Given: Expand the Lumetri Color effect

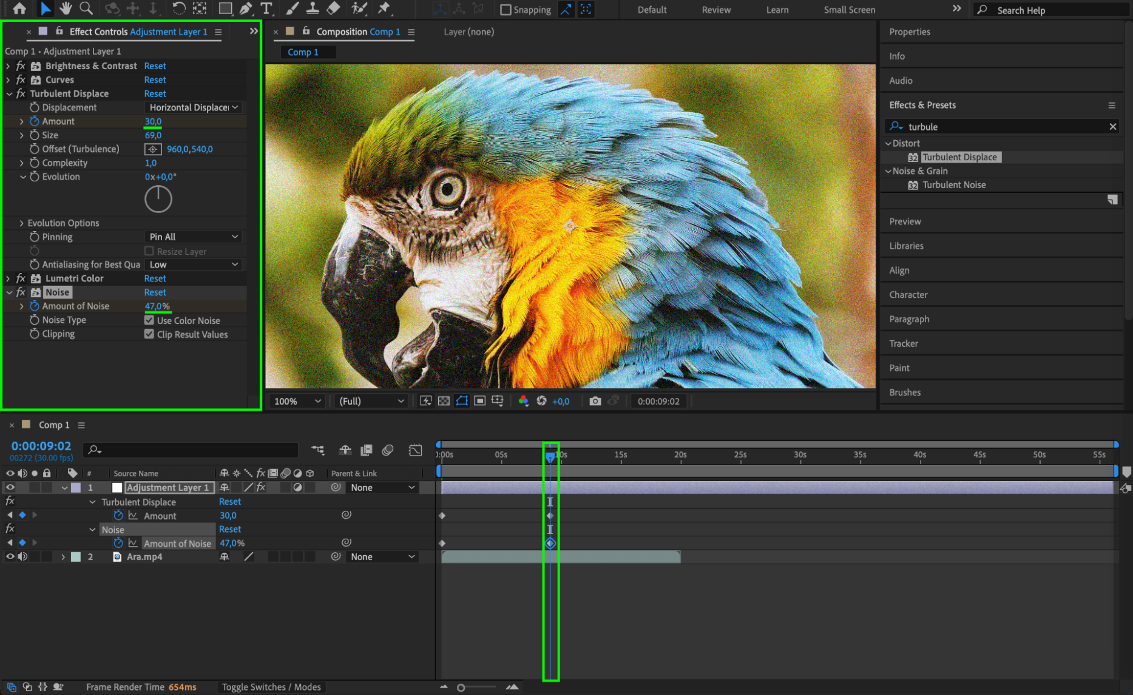Looking at the screenshot, I should (x=8, y=279).
